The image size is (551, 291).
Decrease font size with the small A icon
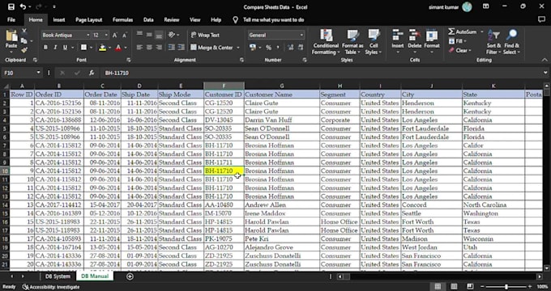[125, 35]
